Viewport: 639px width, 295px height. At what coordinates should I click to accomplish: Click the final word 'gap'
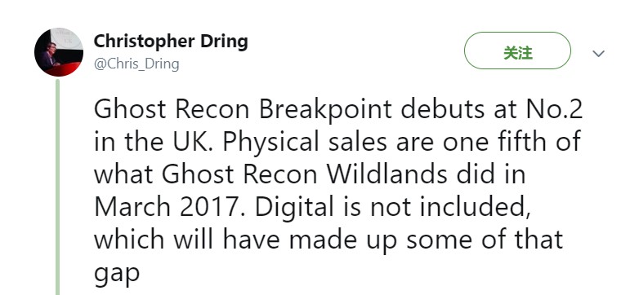tap(117, 274)
